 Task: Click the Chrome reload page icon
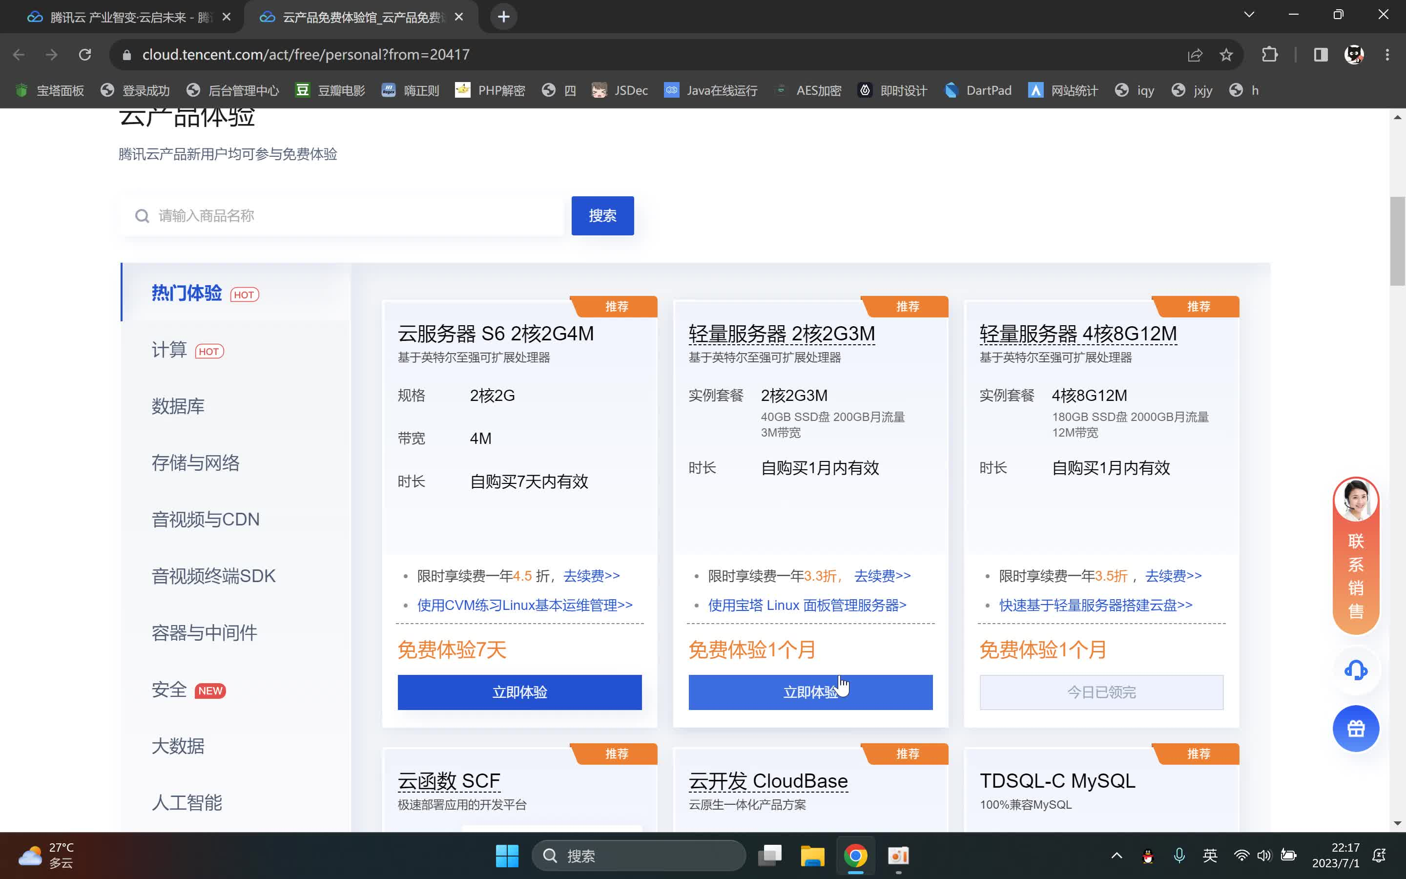pos(85,55)
